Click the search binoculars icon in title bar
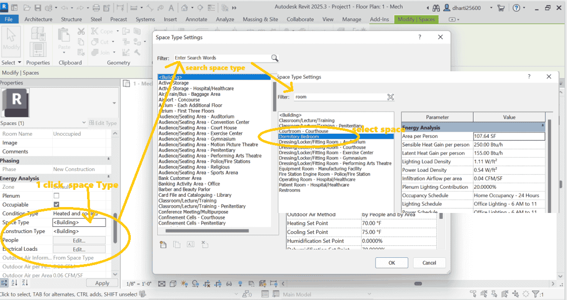The height and width of the screenshot is (300, 567). (x=436, y=7)
